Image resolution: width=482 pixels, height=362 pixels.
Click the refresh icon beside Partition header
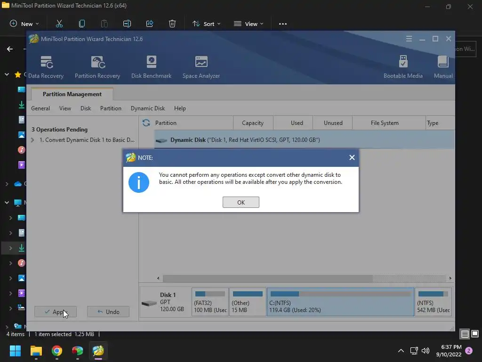pyautogui.click(x=146, y=123)
